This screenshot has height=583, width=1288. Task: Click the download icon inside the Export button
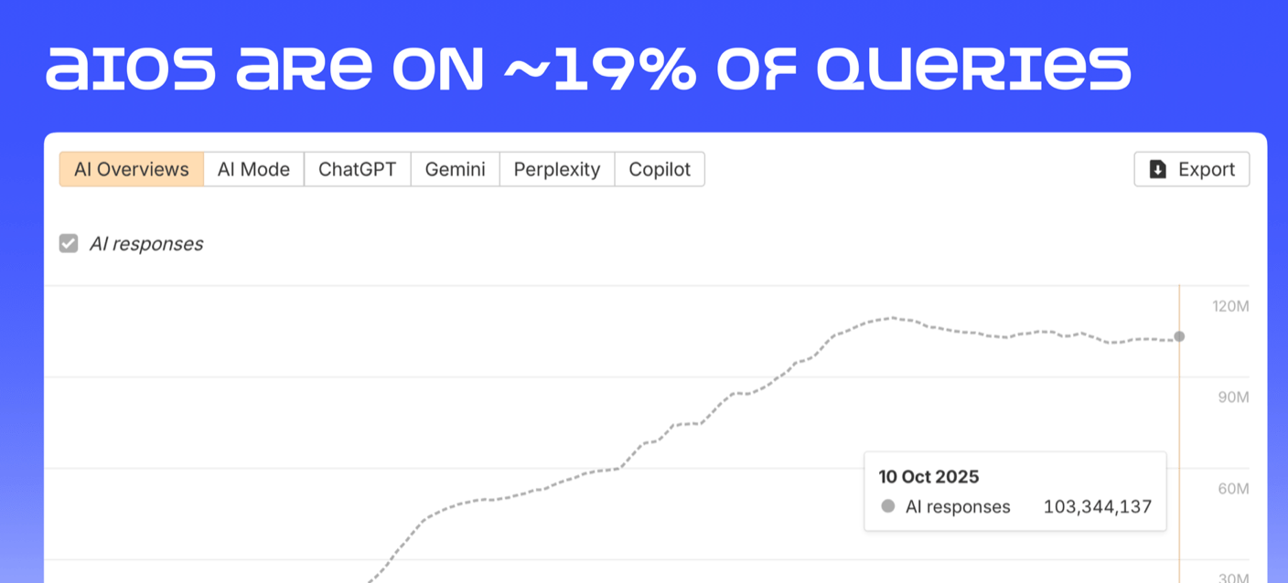click(x=1157, y=169)
